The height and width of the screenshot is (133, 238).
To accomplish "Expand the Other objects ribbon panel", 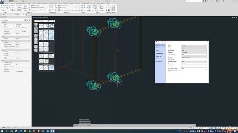I will (x=53, y=12).
